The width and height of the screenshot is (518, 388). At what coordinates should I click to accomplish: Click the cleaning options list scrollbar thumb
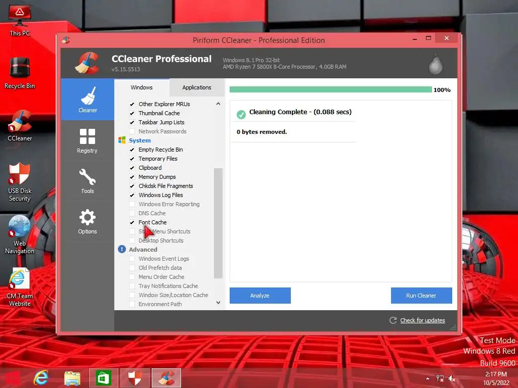click(x=218, y=223)
